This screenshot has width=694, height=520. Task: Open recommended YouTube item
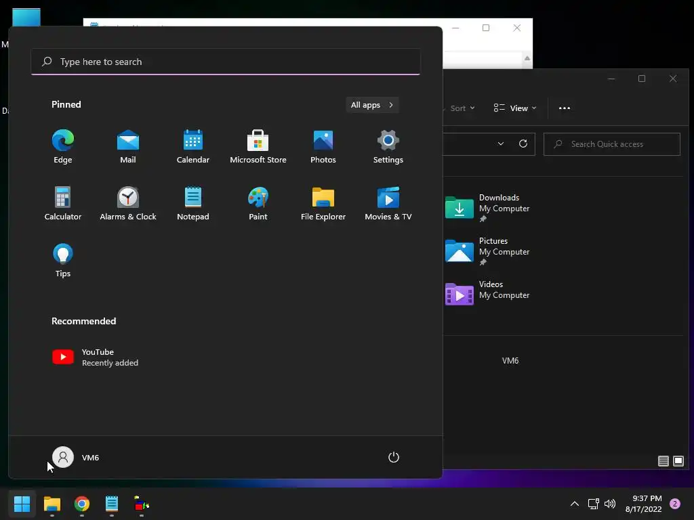[x=95, y=357]
